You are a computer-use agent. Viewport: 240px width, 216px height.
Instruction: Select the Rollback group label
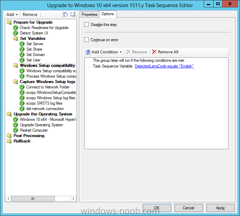click(x=22, y=141)
